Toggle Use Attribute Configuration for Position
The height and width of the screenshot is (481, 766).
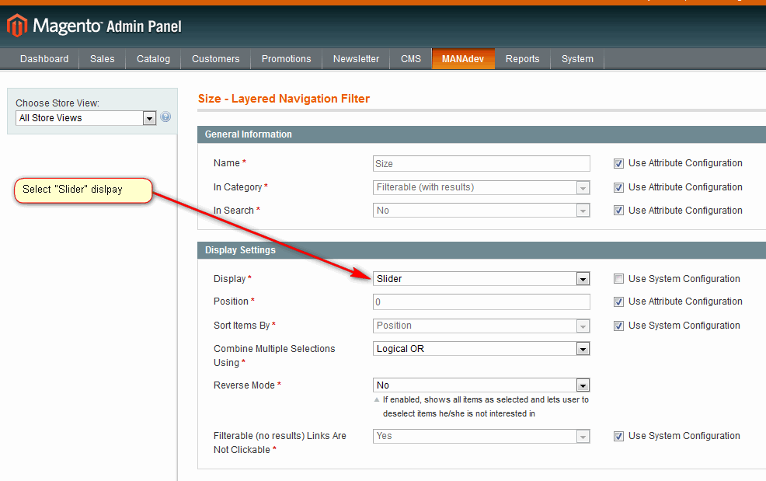click(618, 302)
